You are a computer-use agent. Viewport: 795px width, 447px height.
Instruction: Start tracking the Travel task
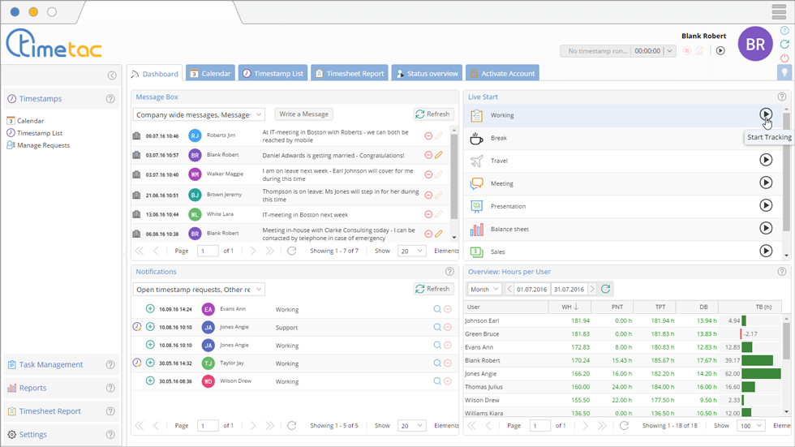coord(766,160)
